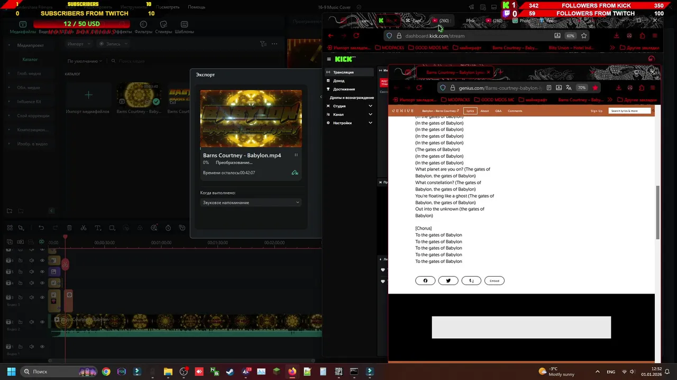Click the 00:01:00:00 mark on timeline ruler

pos(161,243)
